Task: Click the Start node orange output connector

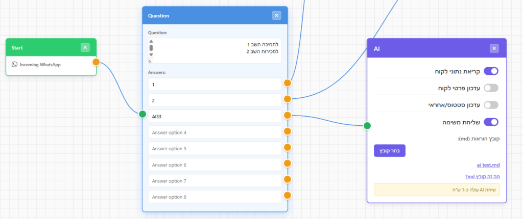Action: pyautogui.click(x=96, y=62)
